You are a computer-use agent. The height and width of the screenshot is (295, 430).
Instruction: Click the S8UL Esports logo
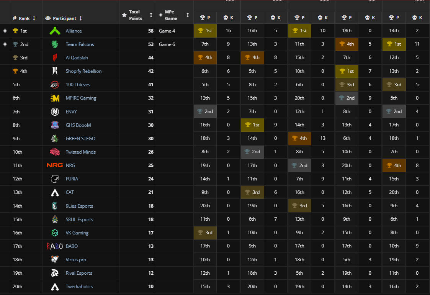[x=55, y=219]
